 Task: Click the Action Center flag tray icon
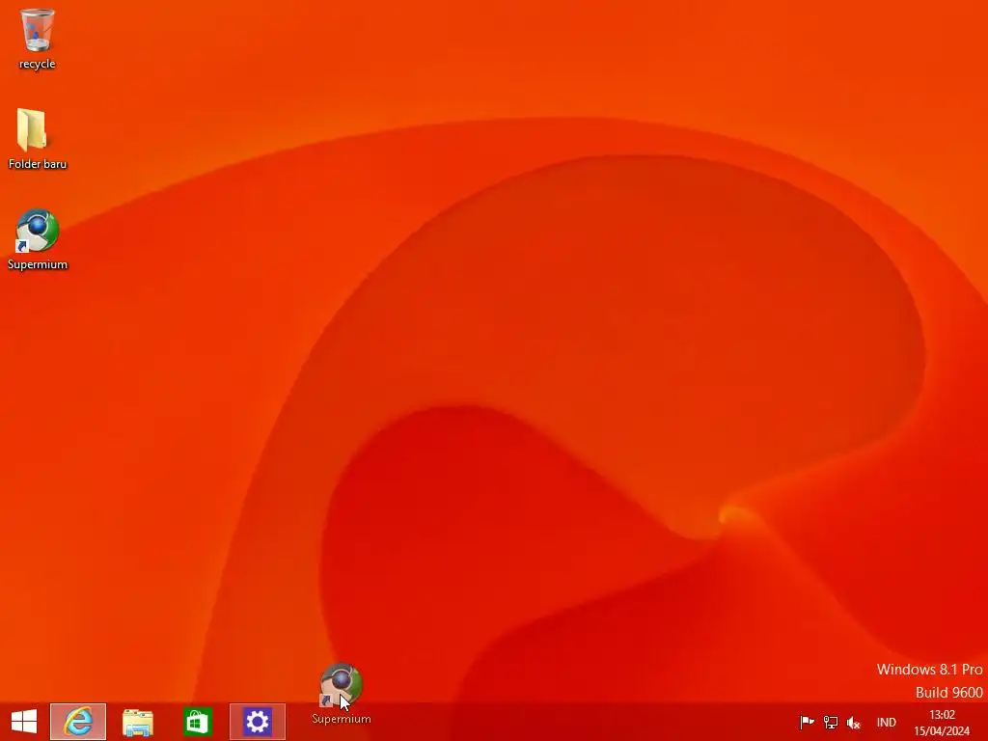807,722
